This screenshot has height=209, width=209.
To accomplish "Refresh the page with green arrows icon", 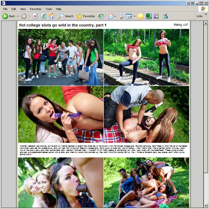I will coord(43,16).
